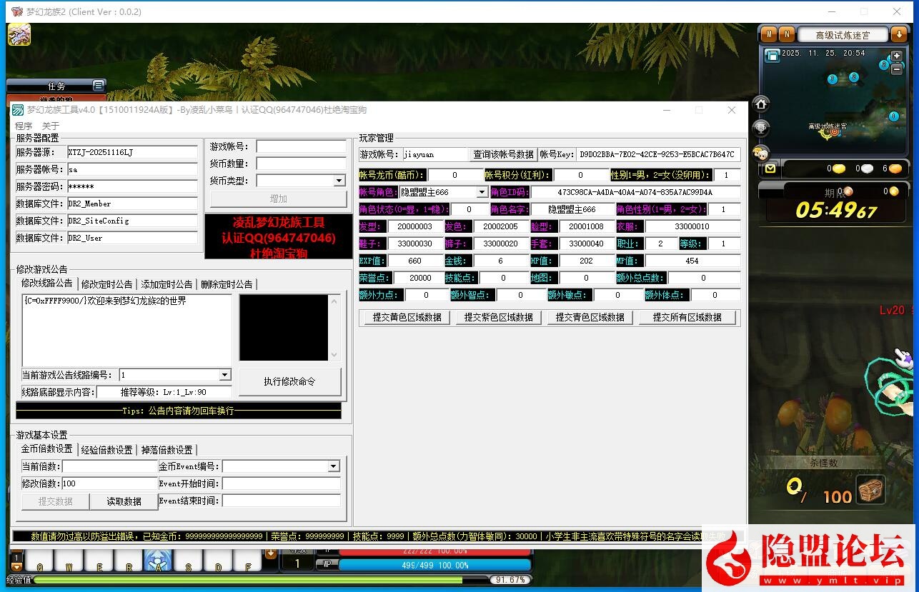Open the 程序 menu

[x=24, y=126]
